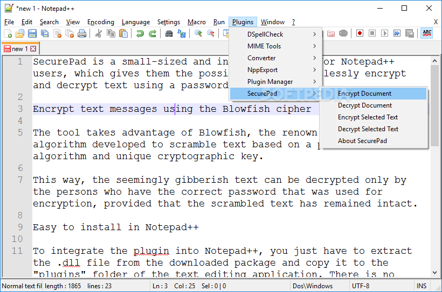Screen dimensions: 442x292
Task: Open the Run menu
Action: pos(219,22)
